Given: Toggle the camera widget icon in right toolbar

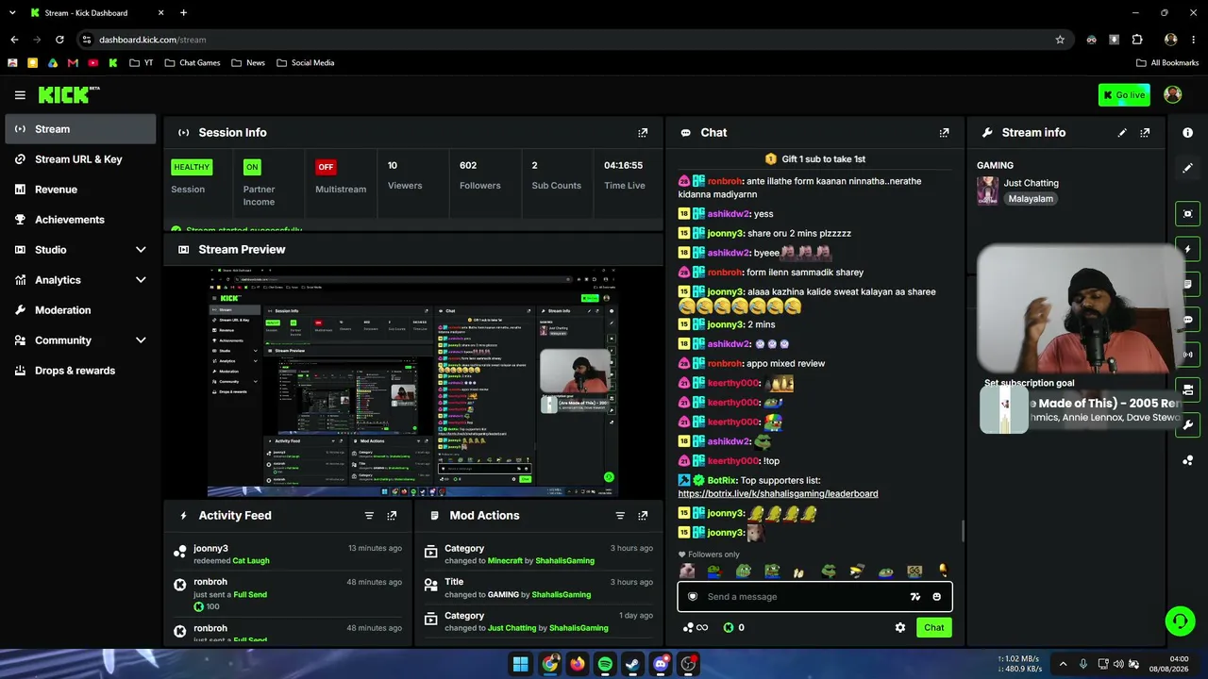Looking at the screenshot, I should (1187, 389).
